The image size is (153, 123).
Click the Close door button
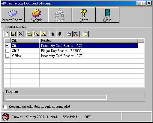pyautogui.click(x=107, y=15)
